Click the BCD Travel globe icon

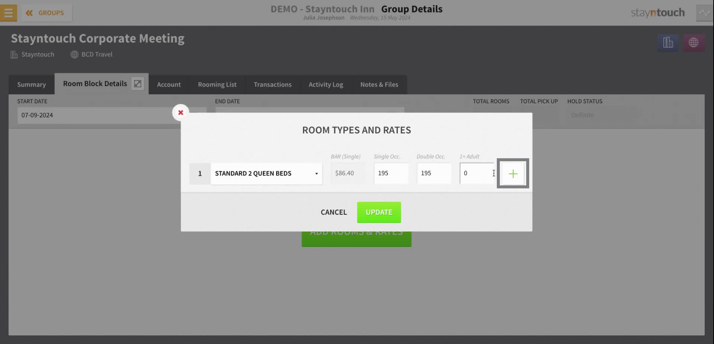[x=74, y=55]
